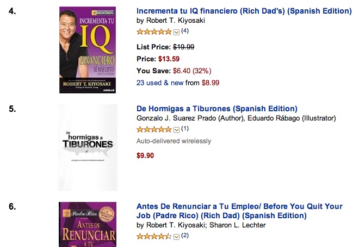
Task: Expand rating dropdown arrow for Incrementa tu IQ
Action: point(176,31)
